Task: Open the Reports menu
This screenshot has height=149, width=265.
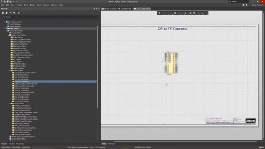Action: click(x=46, y=5)
